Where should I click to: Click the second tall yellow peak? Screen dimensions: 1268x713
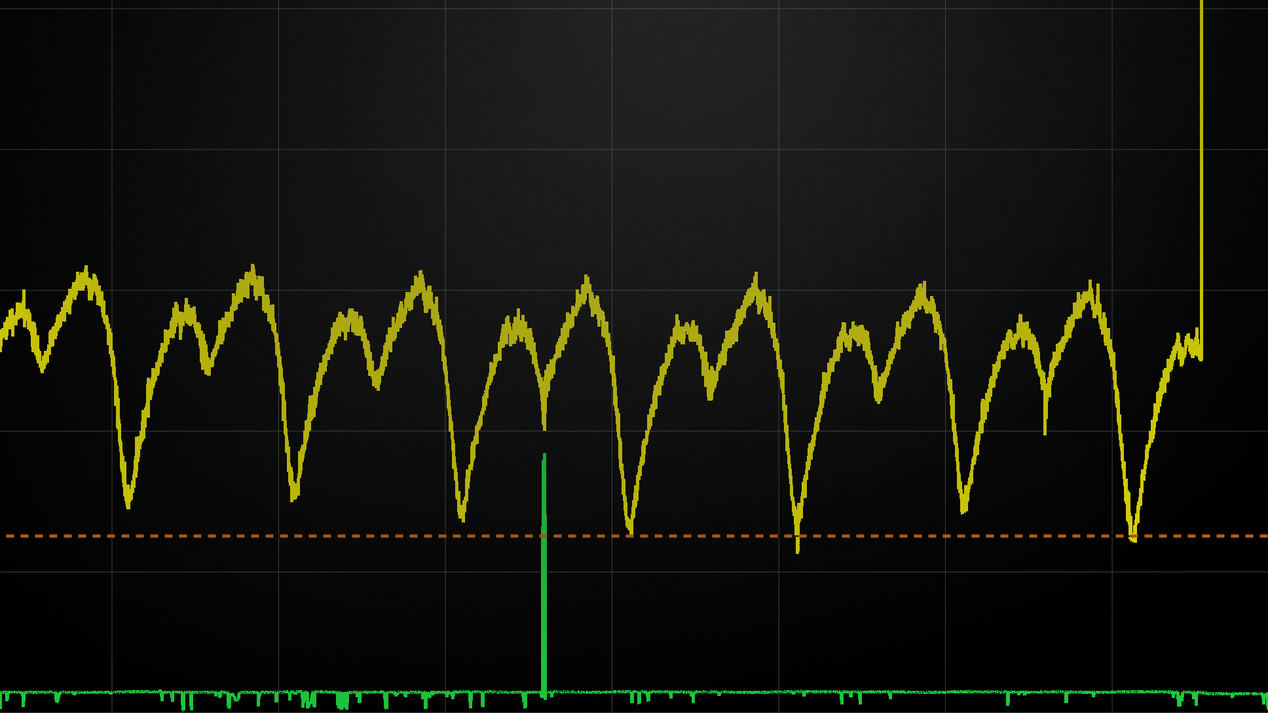click(x=253, y=272)
